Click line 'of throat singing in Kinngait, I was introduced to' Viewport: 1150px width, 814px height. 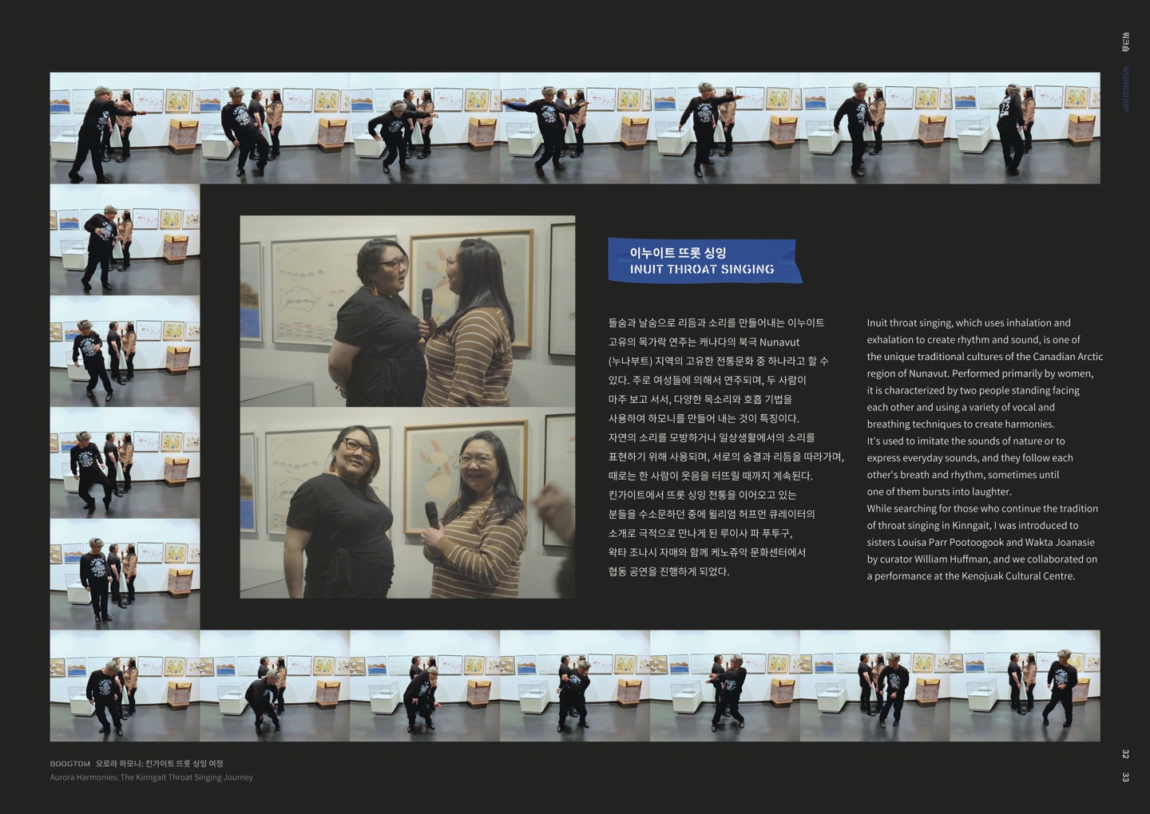point(973,525)
